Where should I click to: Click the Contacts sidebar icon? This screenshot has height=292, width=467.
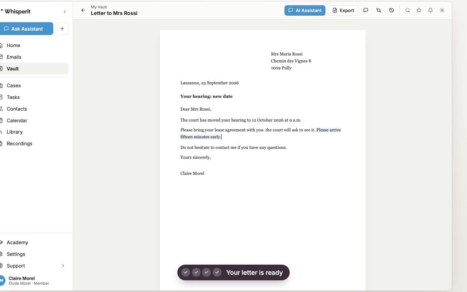click(x=1, y=109)
